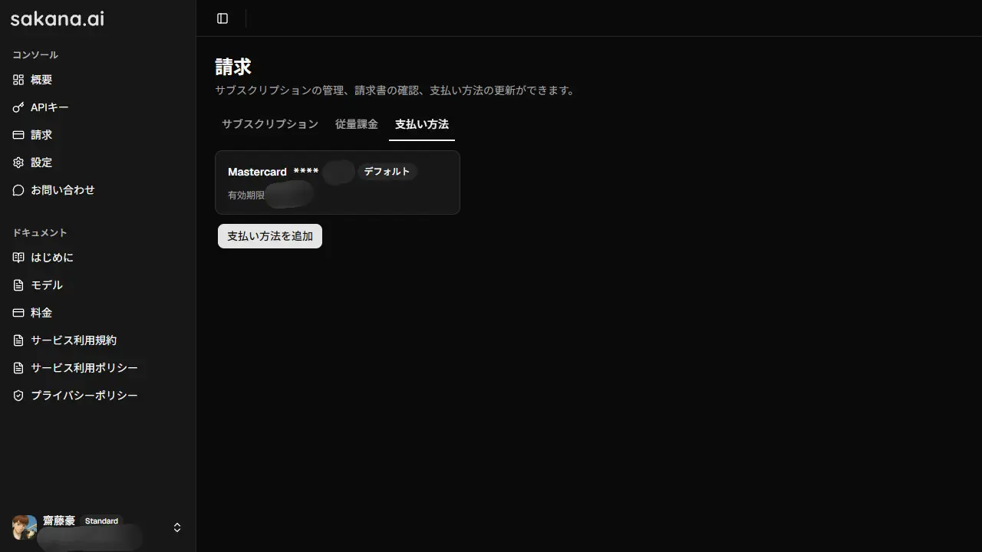The width and height of the screenshot is (982, 552).
Task: Click the サービス利用規約 document icon
Action: tap(18, 340)
